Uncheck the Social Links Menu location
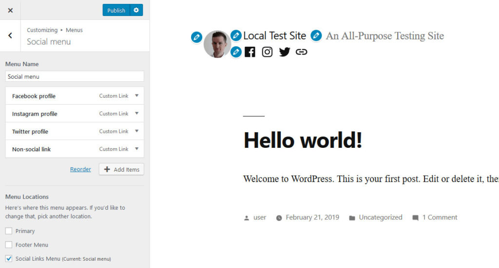 point(9,259)
